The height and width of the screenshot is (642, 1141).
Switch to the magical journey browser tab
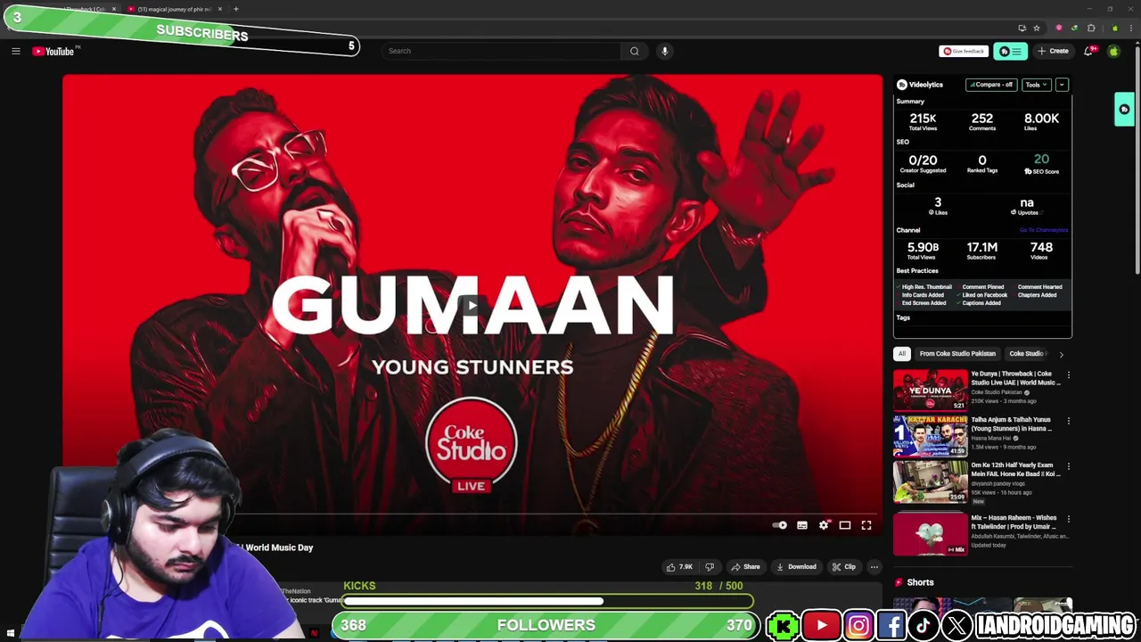coord(173,9)
